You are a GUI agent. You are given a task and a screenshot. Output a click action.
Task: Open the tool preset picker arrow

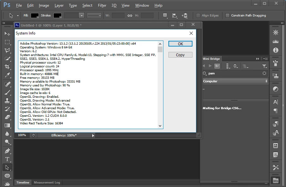click(x=18, y=16)
